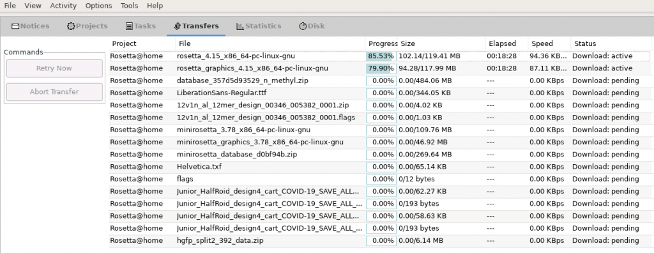Select the Helvetica.txf transfer row
The width and height of the screenshot is (654, 253).
pyautogui.click(x=379, y=167)
